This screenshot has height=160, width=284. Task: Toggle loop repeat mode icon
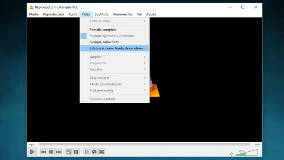click(x=94, y=152)
